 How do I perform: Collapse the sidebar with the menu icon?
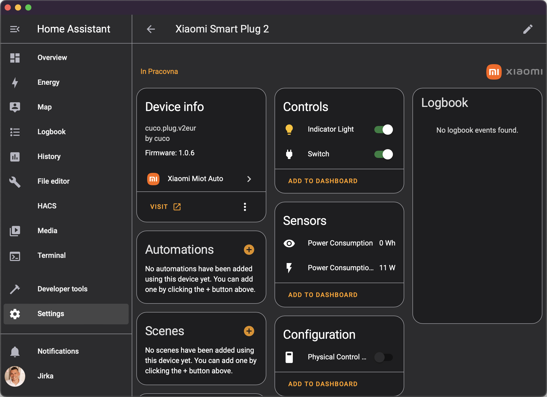click(15, 29)
